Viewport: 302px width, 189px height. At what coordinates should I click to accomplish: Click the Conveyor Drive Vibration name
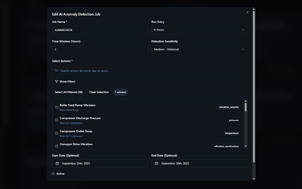[76, 144]
